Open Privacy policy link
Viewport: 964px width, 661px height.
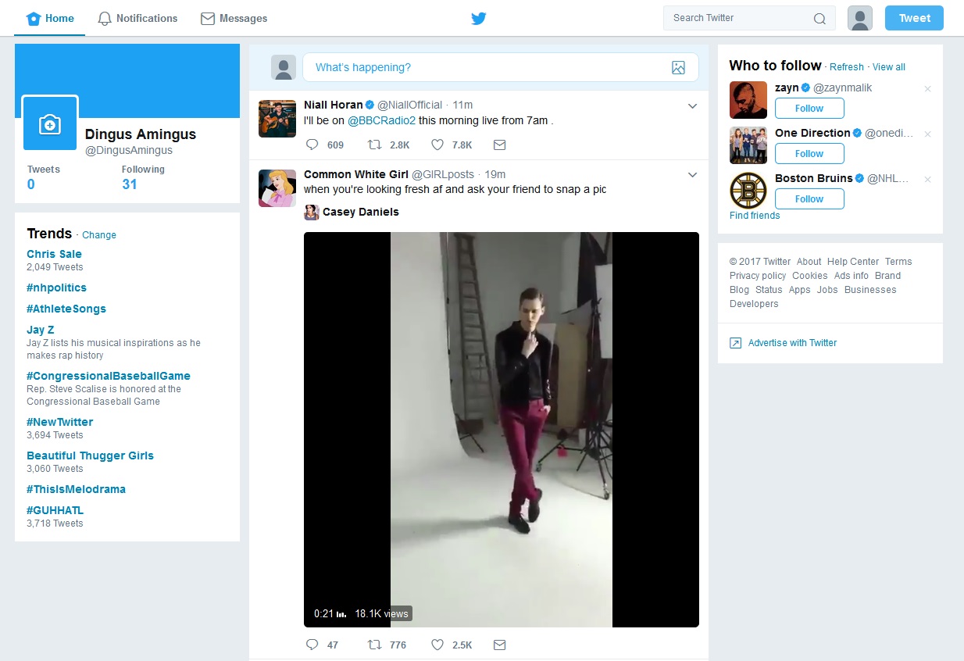pos(758,276)
